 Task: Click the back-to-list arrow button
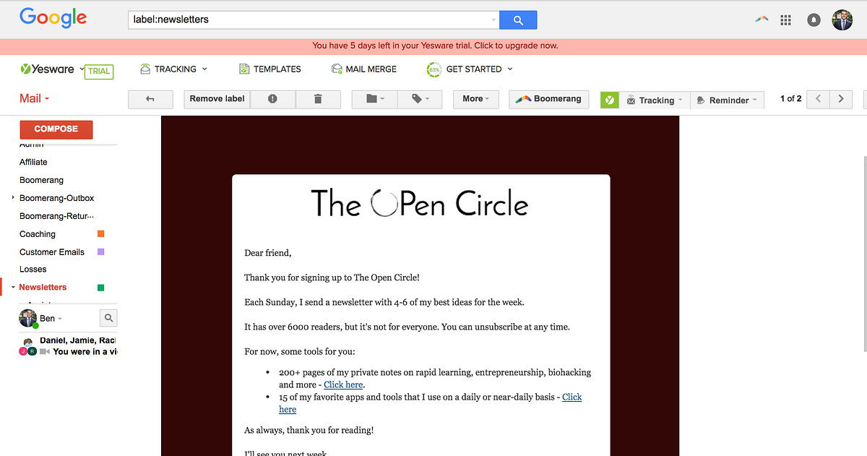[x=150, y=99]
